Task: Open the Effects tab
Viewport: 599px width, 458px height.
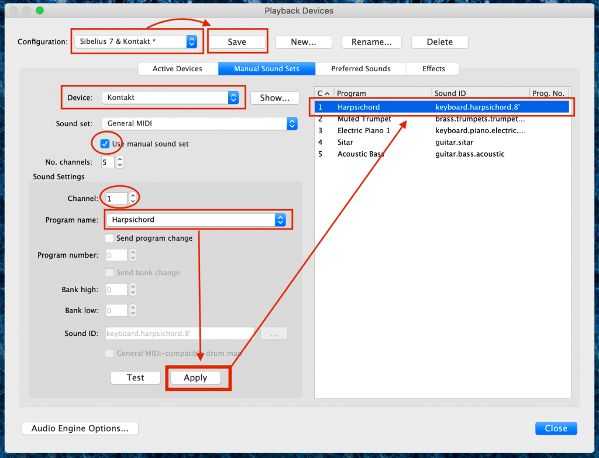Action: pyautogui.click(x=432, y=68)
